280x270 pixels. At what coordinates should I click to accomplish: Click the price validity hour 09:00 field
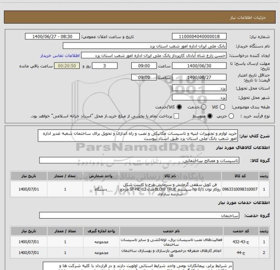pyautogui.click(x=144, y=77)
